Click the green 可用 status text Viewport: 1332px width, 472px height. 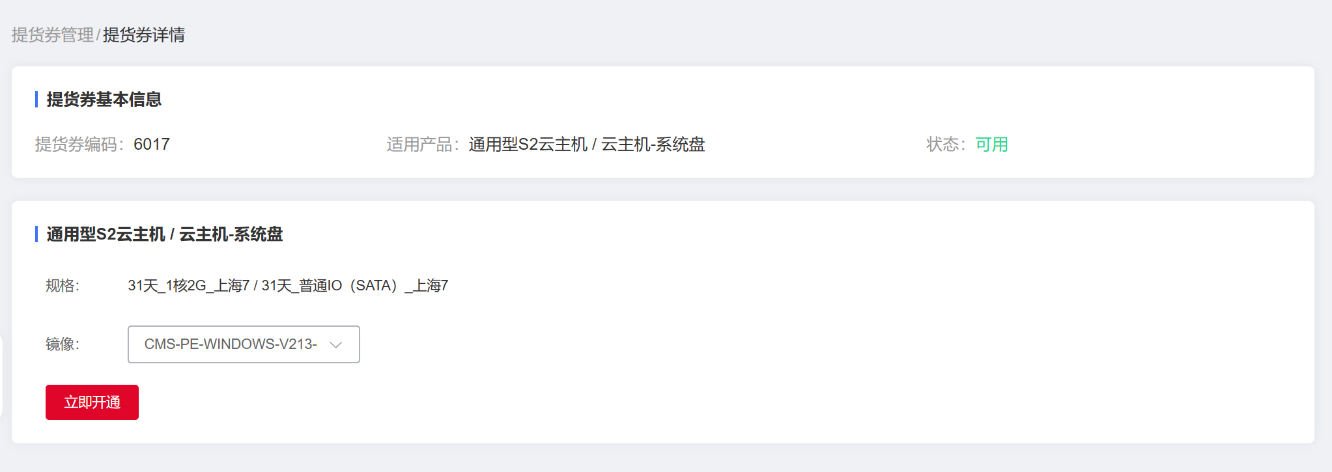coord(991,145)
